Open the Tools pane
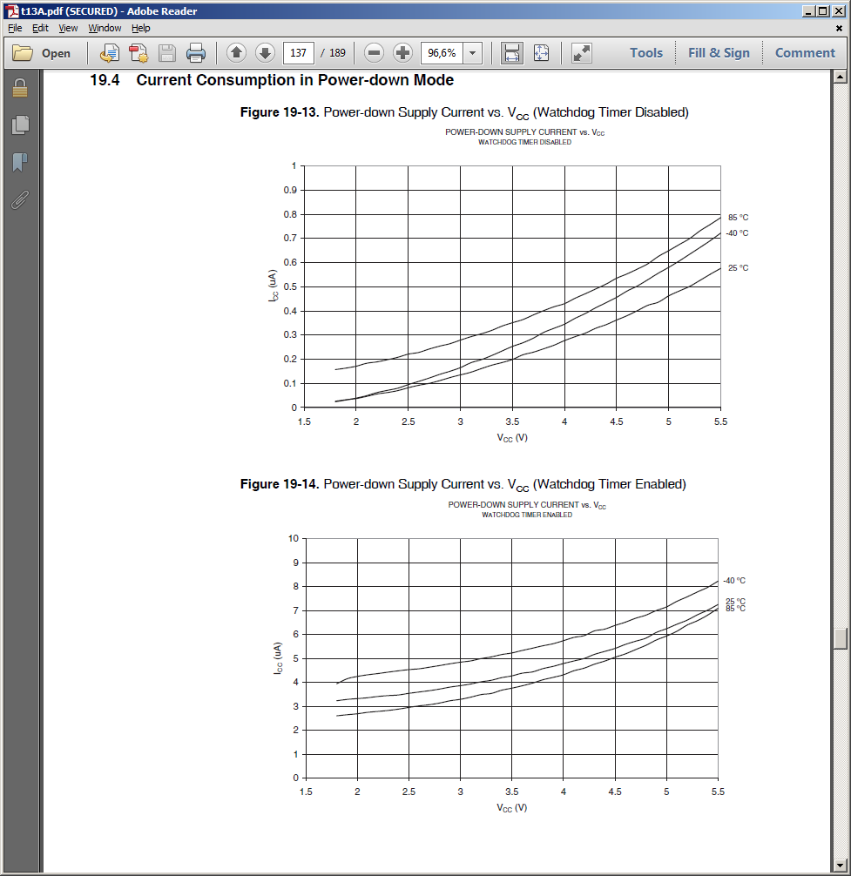Viewport: 851px width, 876px height. point(646,53)
